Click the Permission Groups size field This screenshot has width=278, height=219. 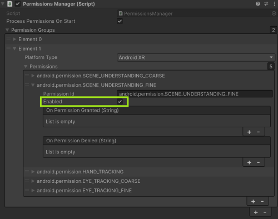click(273, 30)
